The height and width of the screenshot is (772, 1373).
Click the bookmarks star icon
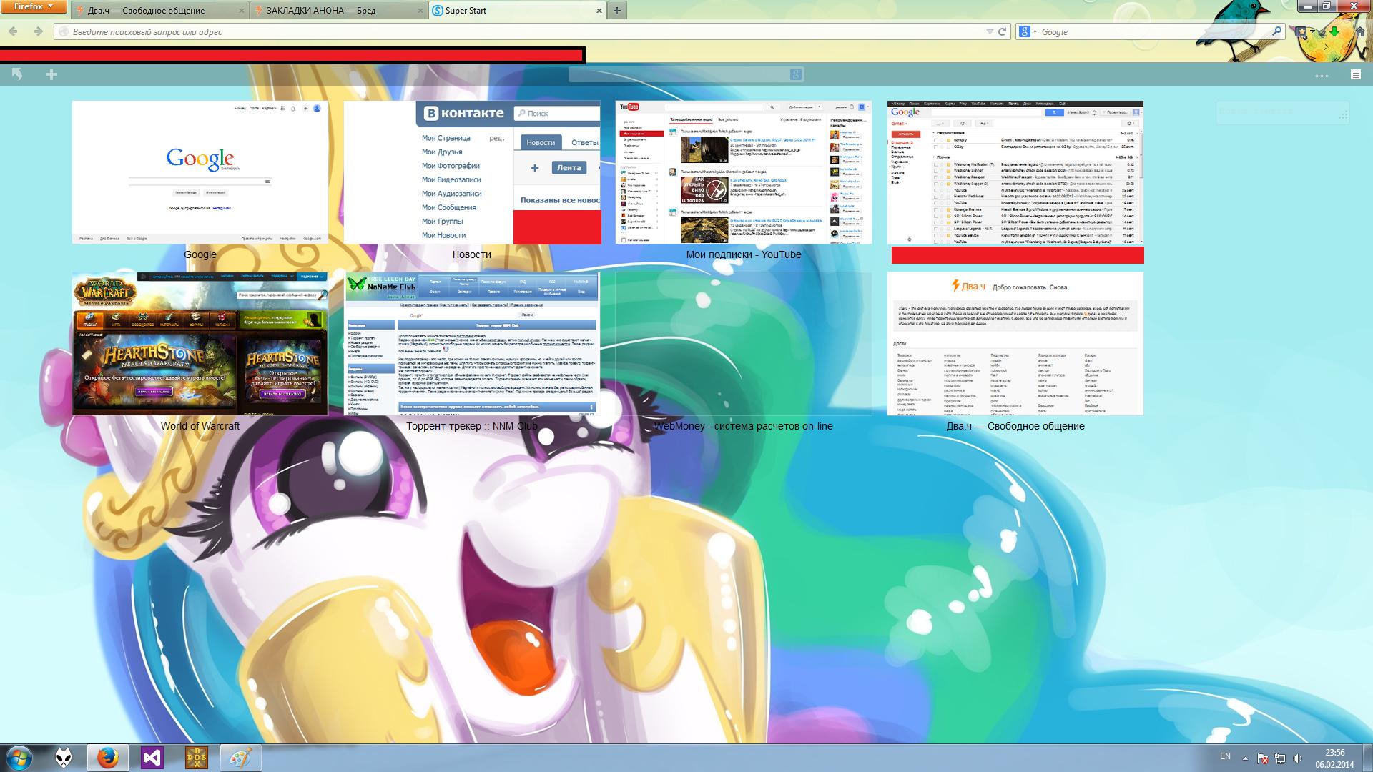(1301, 32)
